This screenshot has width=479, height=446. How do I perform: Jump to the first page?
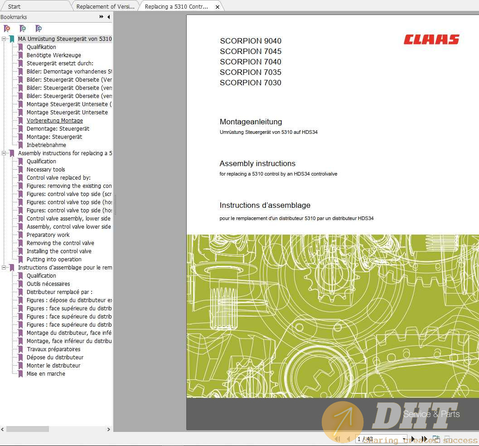(338, 439)
